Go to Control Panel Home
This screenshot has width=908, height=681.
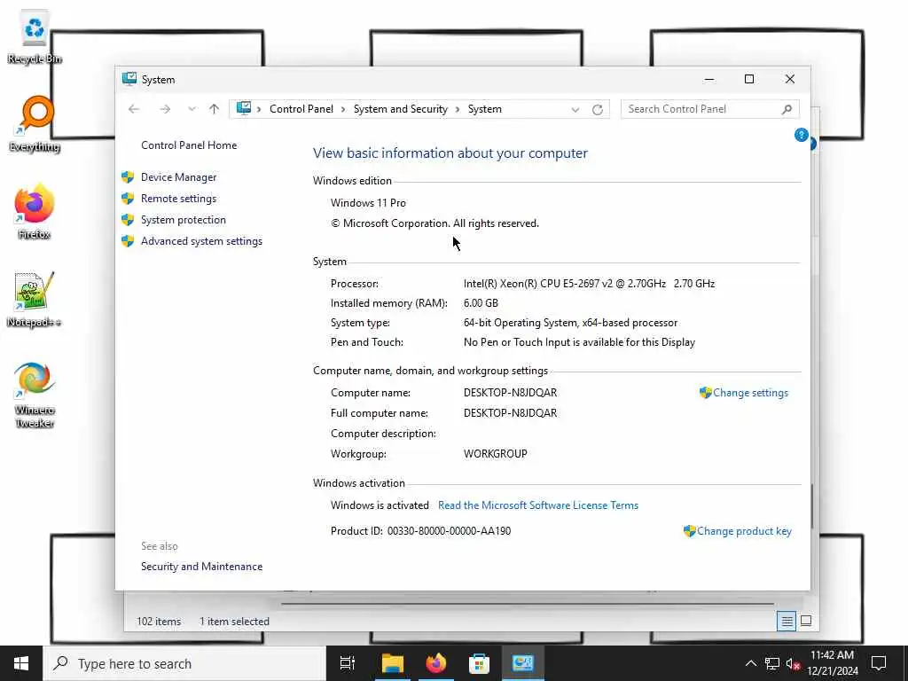pos(189,145)
